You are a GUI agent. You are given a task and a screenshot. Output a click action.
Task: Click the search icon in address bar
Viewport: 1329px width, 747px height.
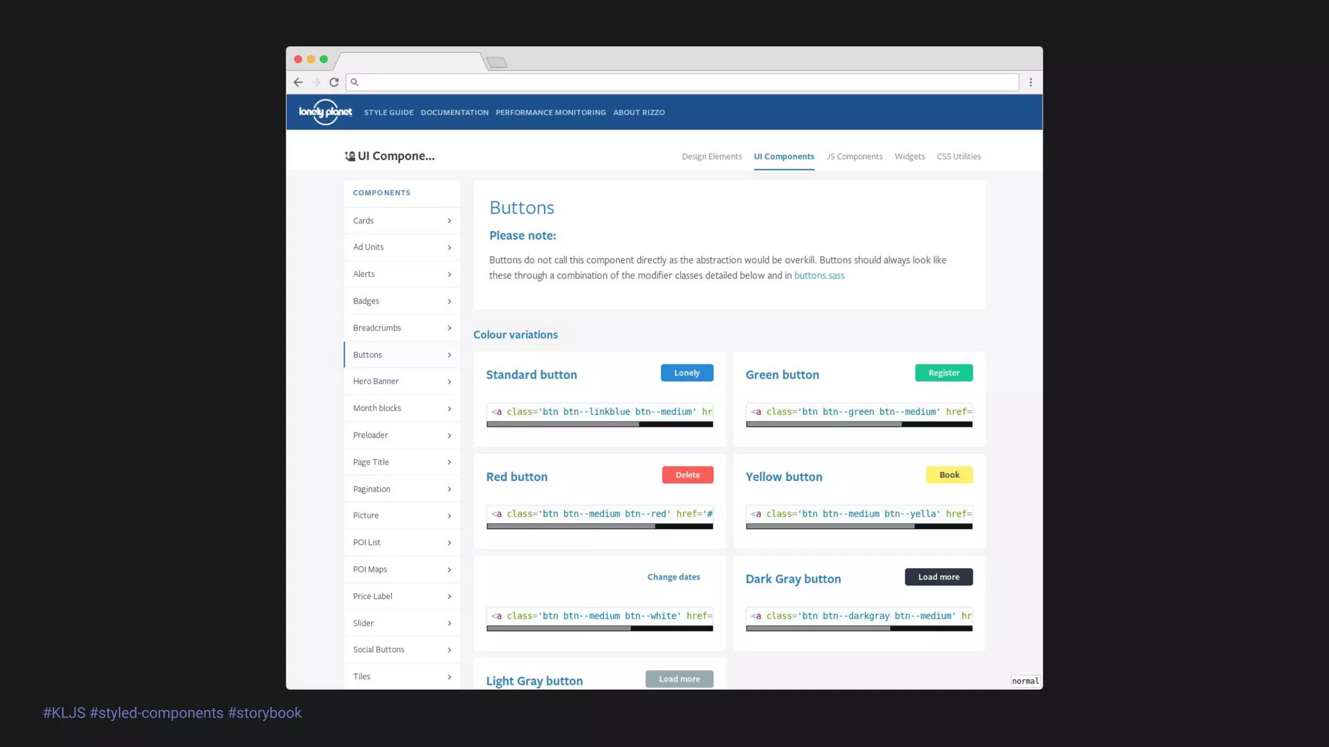coord(354,82)
